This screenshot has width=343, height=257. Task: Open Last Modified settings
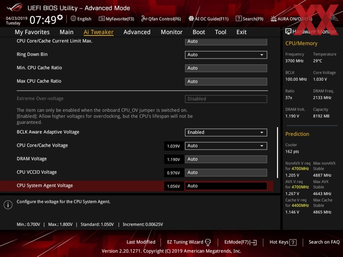(x=141, y=242)
